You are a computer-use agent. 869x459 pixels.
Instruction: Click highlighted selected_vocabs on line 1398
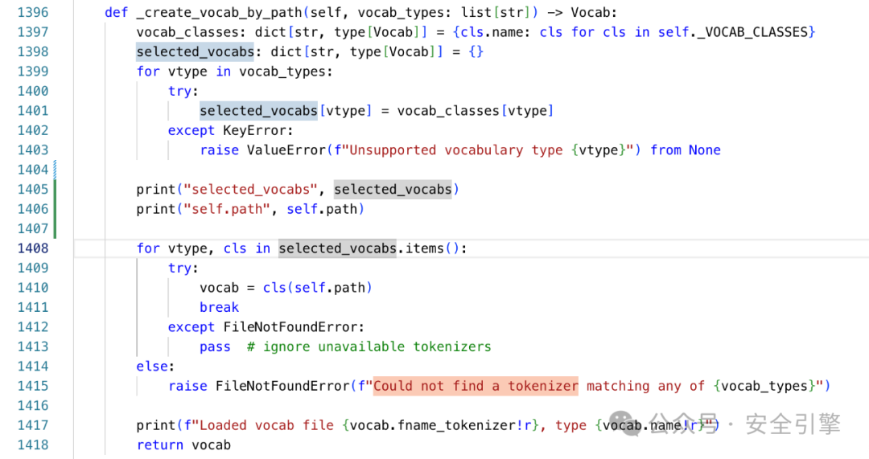[x=195, y=51]
